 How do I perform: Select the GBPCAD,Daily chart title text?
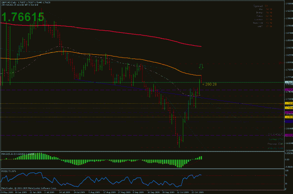(x=9, y=2)
